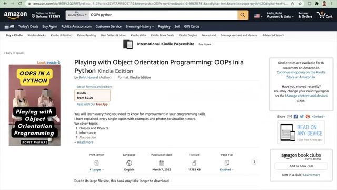Open Gift Cards in the navigation bar

pyautogui.click(x=192, y=26)
